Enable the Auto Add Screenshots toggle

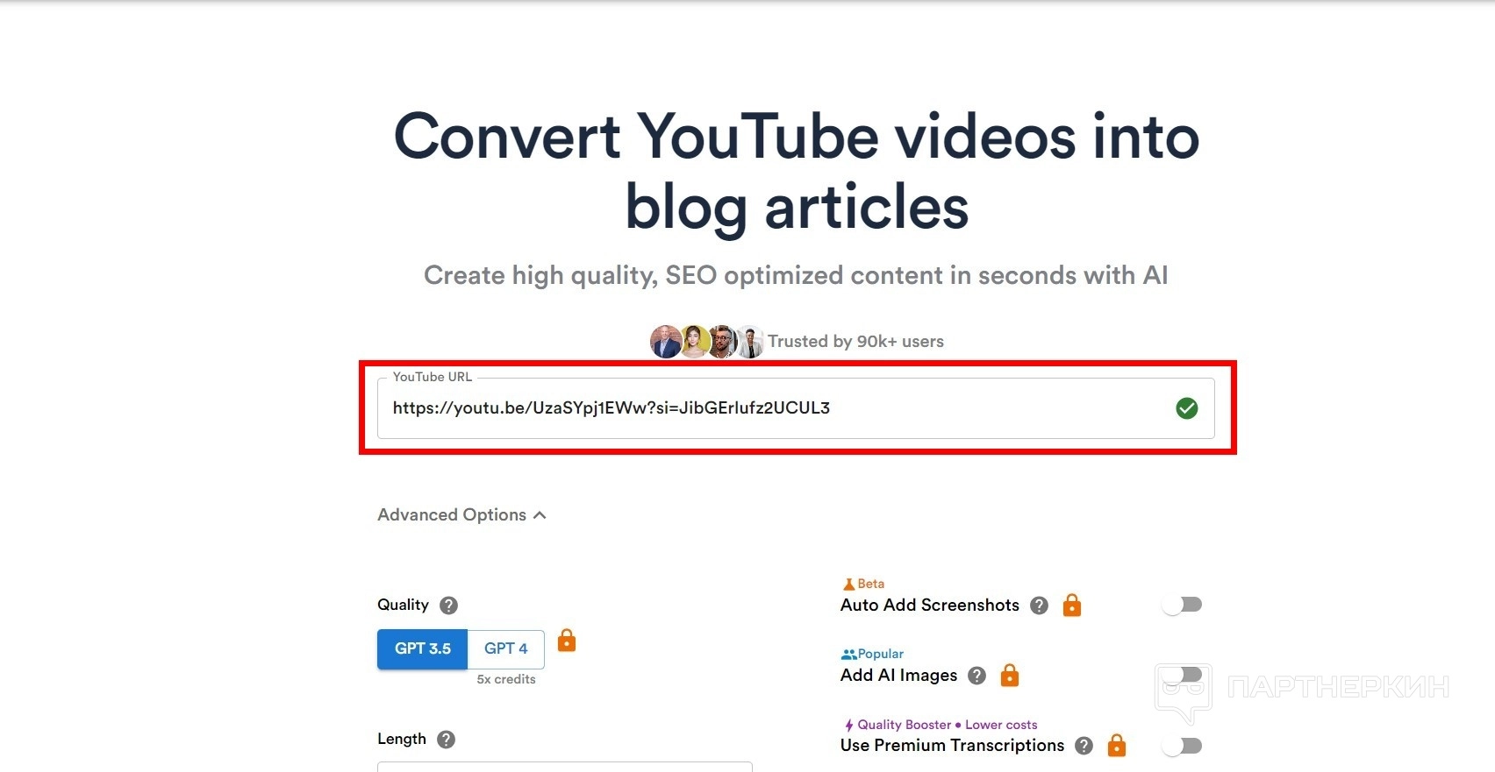click(1181, 605)
